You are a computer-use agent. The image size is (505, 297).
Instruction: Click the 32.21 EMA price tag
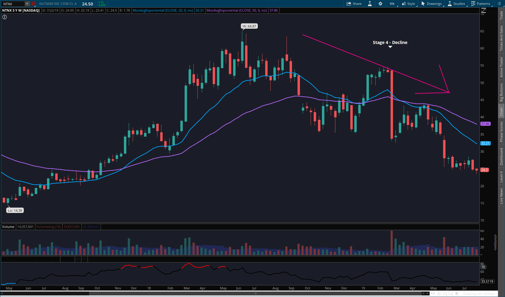[x=485, y=143]
